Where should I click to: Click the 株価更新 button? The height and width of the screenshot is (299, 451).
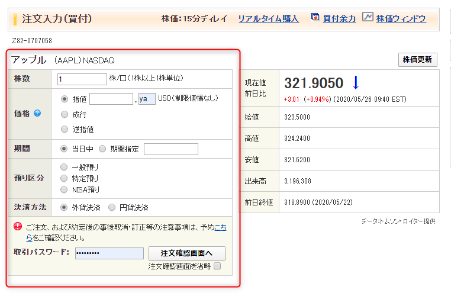418,60
